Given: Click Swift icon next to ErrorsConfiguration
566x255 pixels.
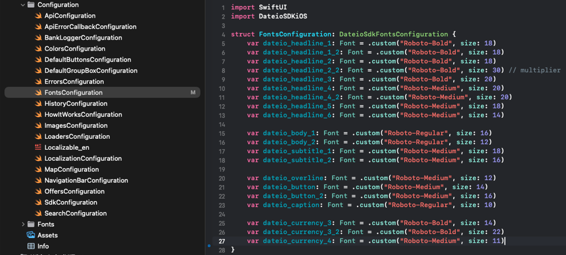Looking at the screenshot, I should pos(38,82).
